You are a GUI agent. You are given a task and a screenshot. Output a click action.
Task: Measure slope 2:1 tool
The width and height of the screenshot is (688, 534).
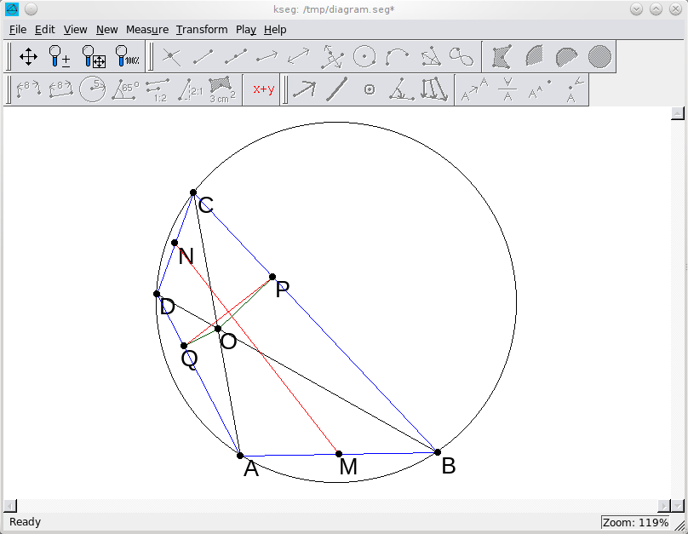(x=191, y=89)
